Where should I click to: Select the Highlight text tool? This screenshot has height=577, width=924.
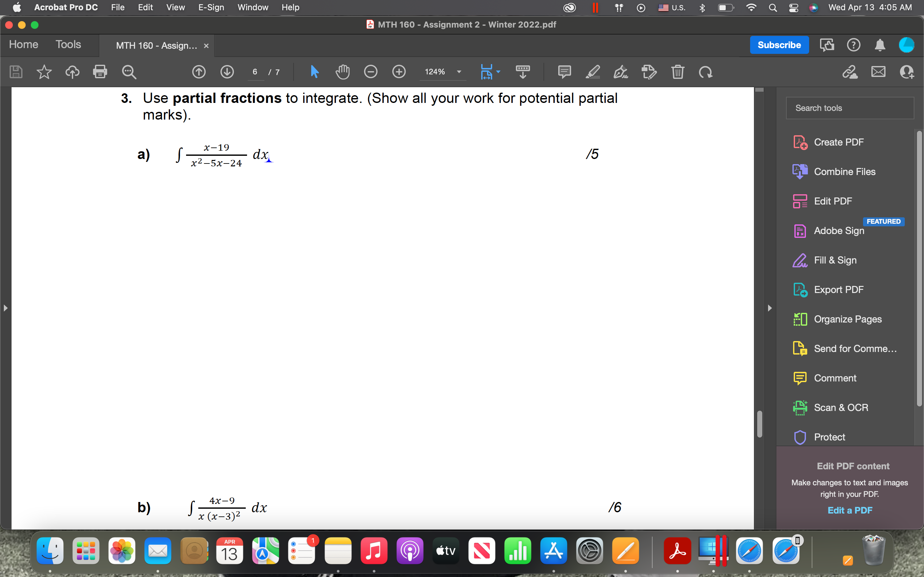pyautogui.click(x=593, y=72)
